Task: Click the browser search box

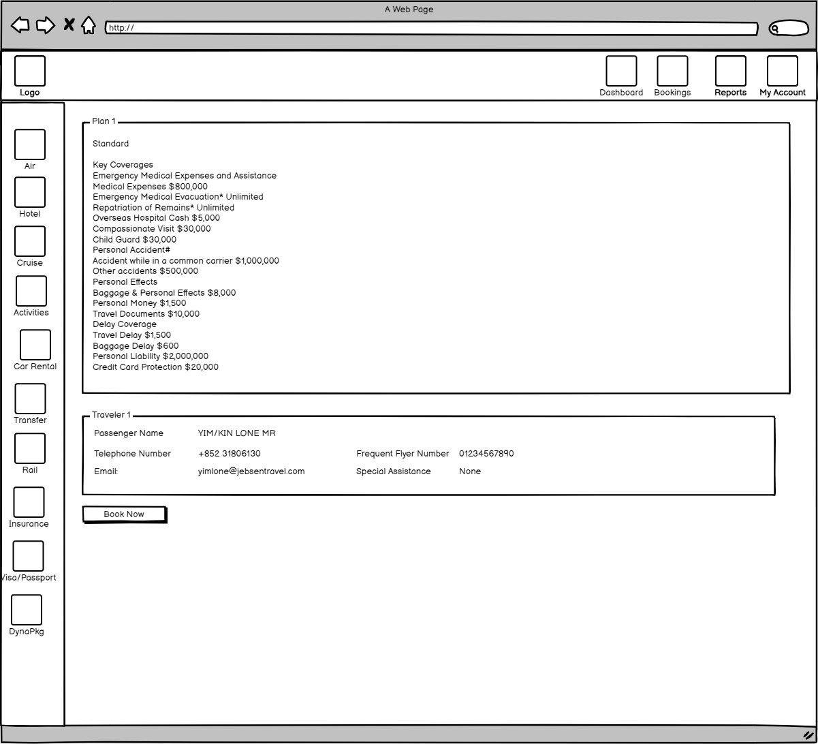Action: (x=788, y=28)
